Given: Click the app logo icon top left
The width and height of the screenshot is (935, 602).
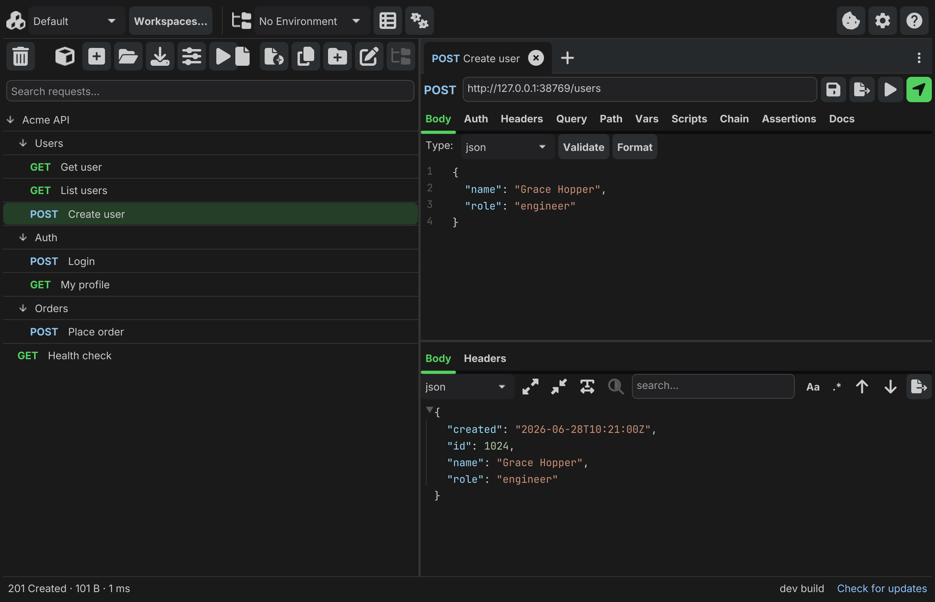Looking at the screenshot, I should [x=16, y=21].
